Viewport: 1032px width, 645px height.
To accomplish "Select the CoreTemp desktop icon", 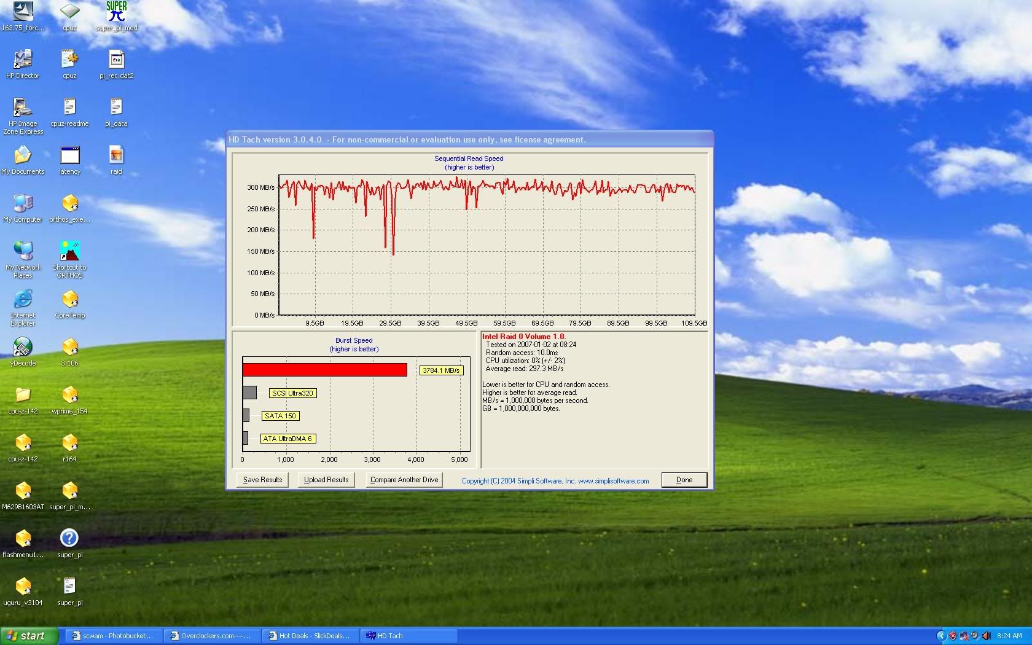I will 69,303.
